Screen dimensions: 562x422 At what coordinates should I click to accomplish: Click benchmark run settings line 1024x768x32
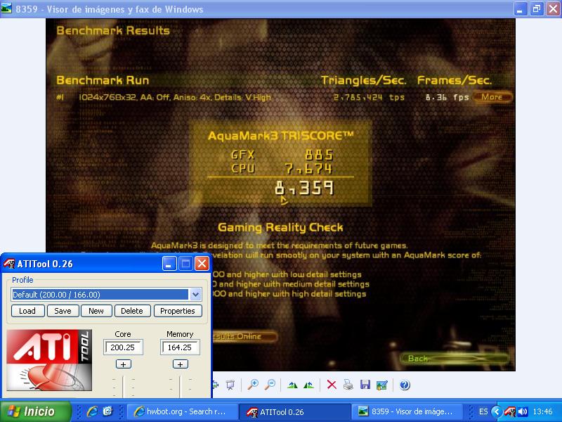point(175,97)
